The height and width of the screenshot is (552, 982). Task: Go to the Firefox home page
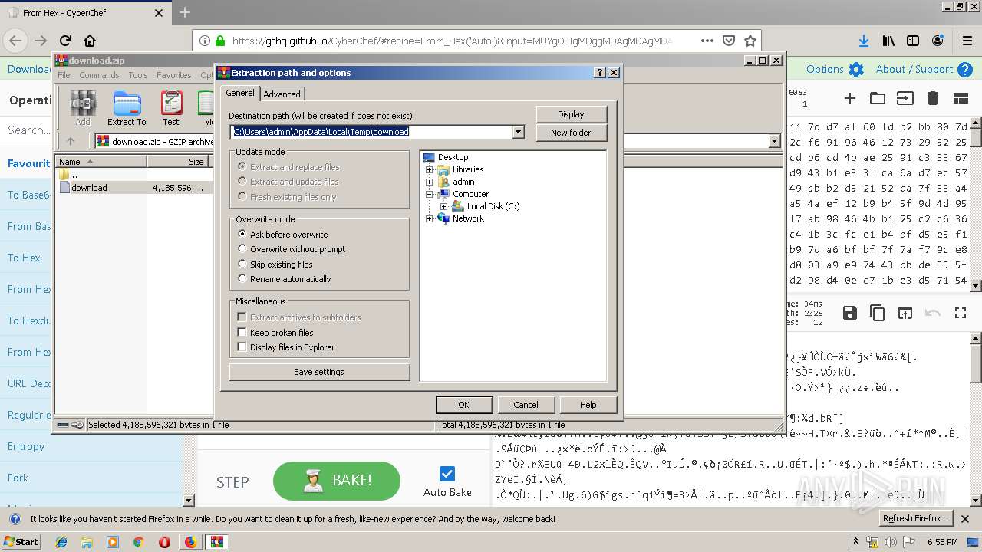(x=90, y=41)
